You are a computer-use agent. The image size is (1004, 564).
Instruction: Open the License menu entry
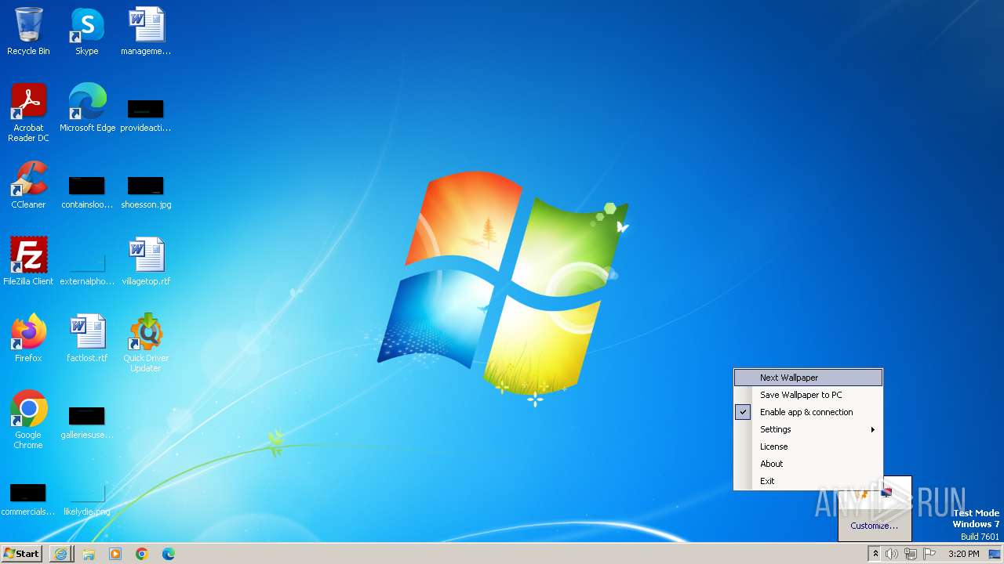pyautogui.click(x=808, y=446)
